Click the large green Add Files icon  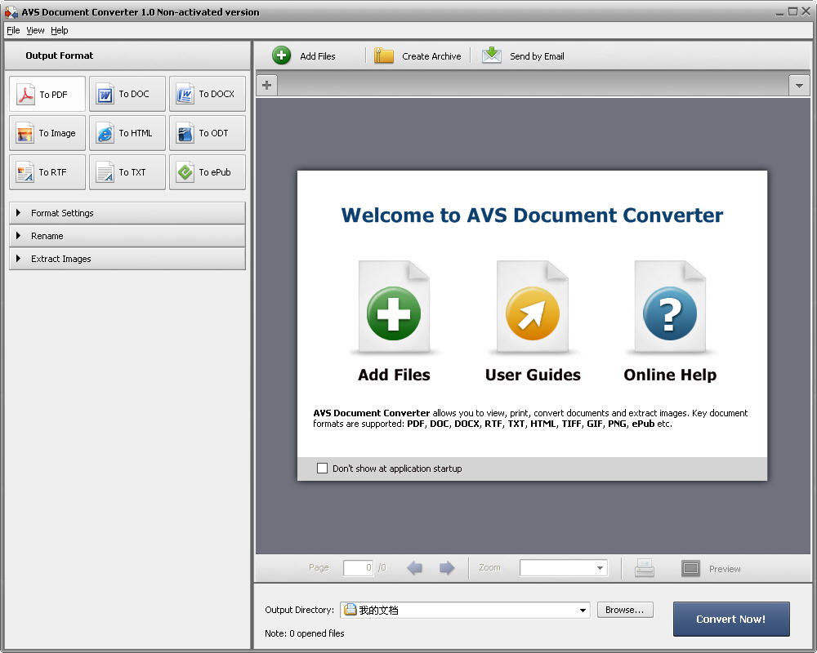pos(394,314)
